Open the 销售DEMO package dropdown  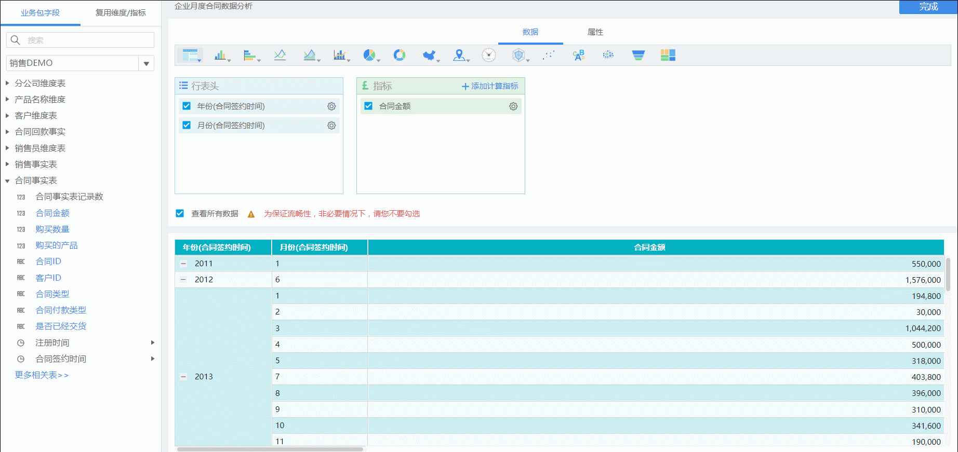[x=147, y=63]
